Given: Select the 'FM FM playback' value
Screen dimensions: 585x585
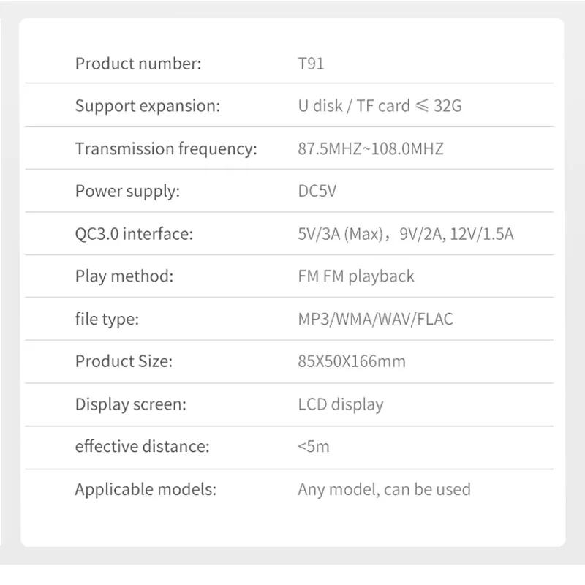Looking at the screenshot, I should point(356,276).
